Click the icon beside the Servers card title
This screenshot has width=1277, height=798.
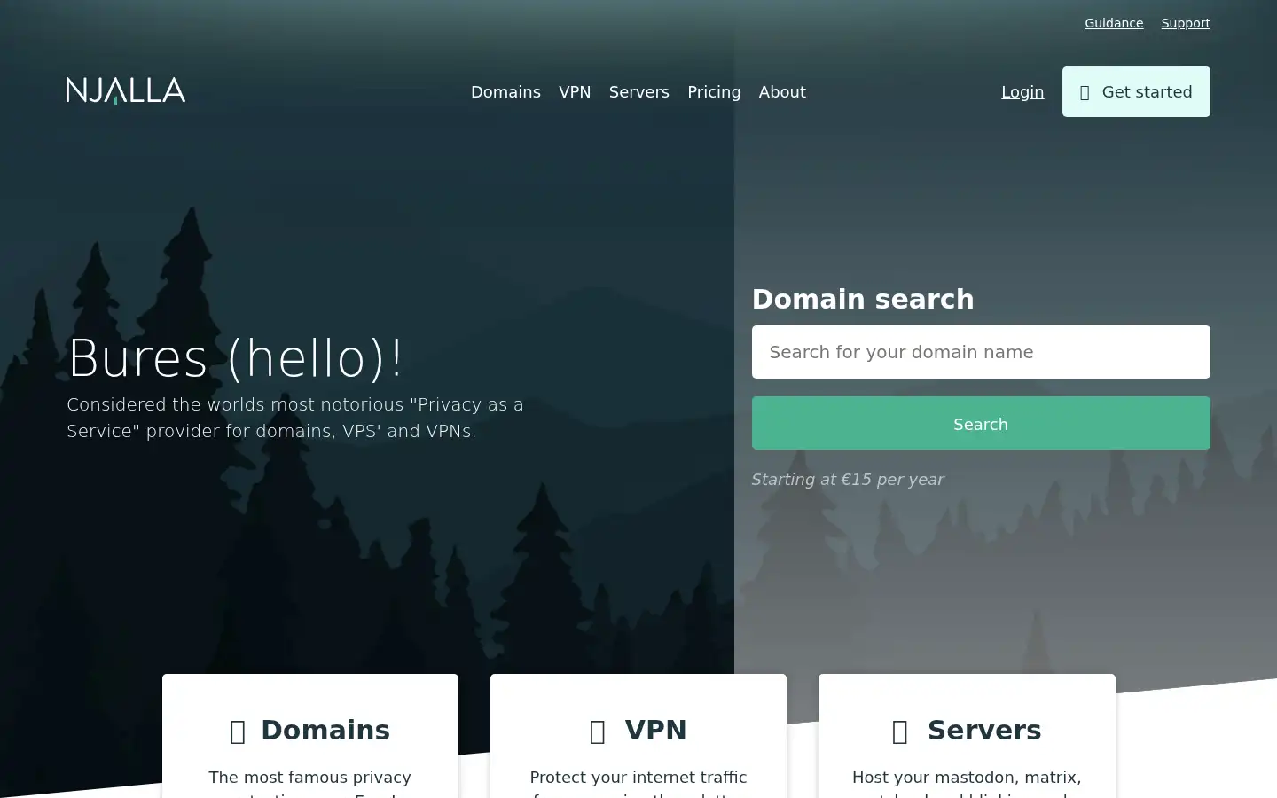pos(900,731)
